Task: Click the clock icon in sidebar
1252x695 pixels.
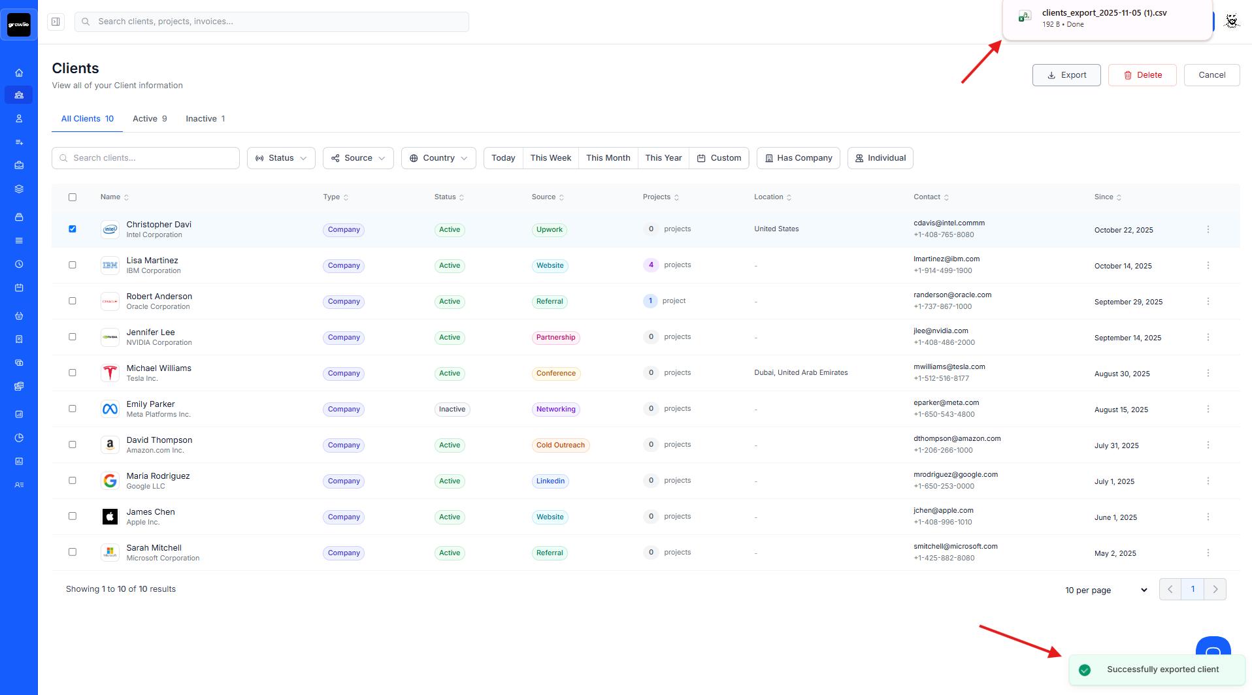Action: click(19, 265)
